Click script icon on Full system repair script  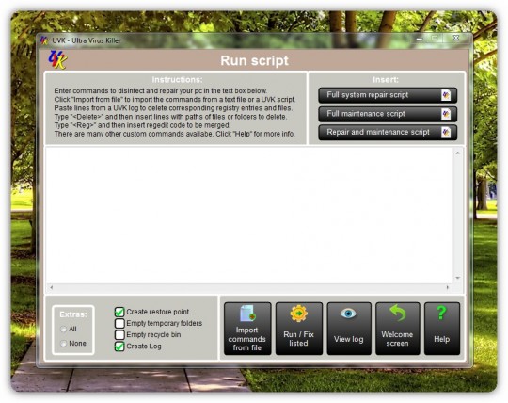pos(446,95)
